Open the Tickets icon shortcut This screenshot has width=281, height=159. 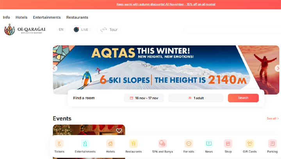(59, 144)
